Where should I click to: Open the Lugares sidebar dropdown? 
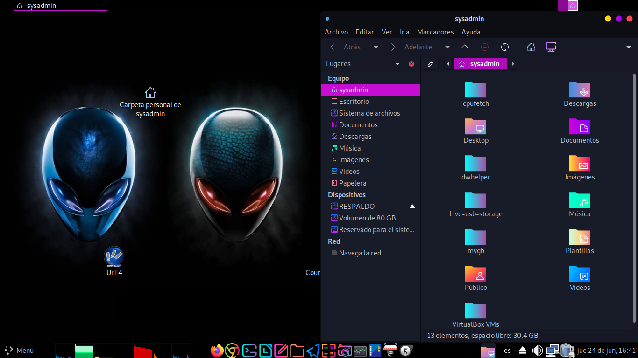[397, 64]
